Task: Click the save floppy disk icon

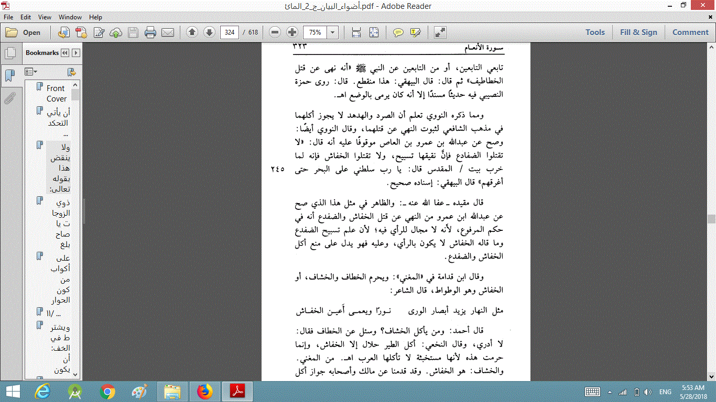Action: (x=133, y=32)
